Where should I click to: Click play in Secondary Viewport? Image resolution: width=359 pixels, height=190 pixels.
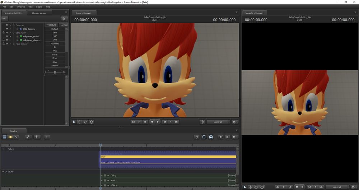(302, 187)
